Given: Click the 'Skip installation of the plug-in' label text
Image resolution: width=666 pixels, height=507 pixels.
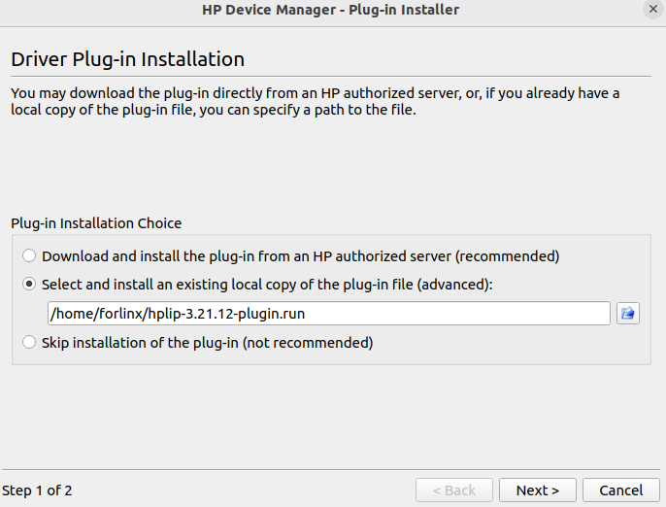Looking at the screenshot, I should pyautogui.click(x=140, y=342).
